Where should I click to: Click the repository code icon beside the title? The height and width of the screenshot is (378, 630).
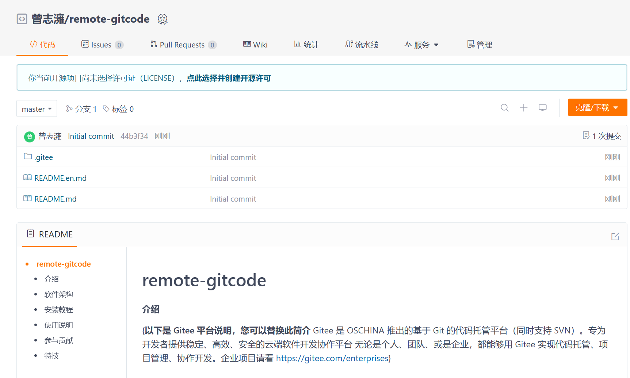(22, 19)
